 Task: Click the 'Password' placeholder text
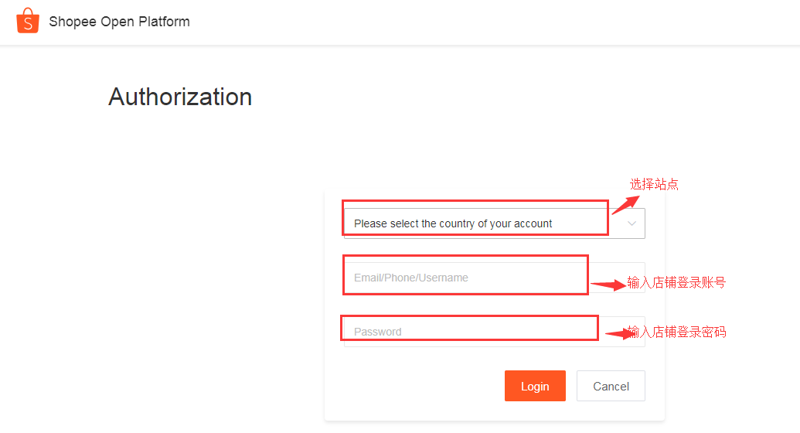pyautogui.click(x=377, y=332)
